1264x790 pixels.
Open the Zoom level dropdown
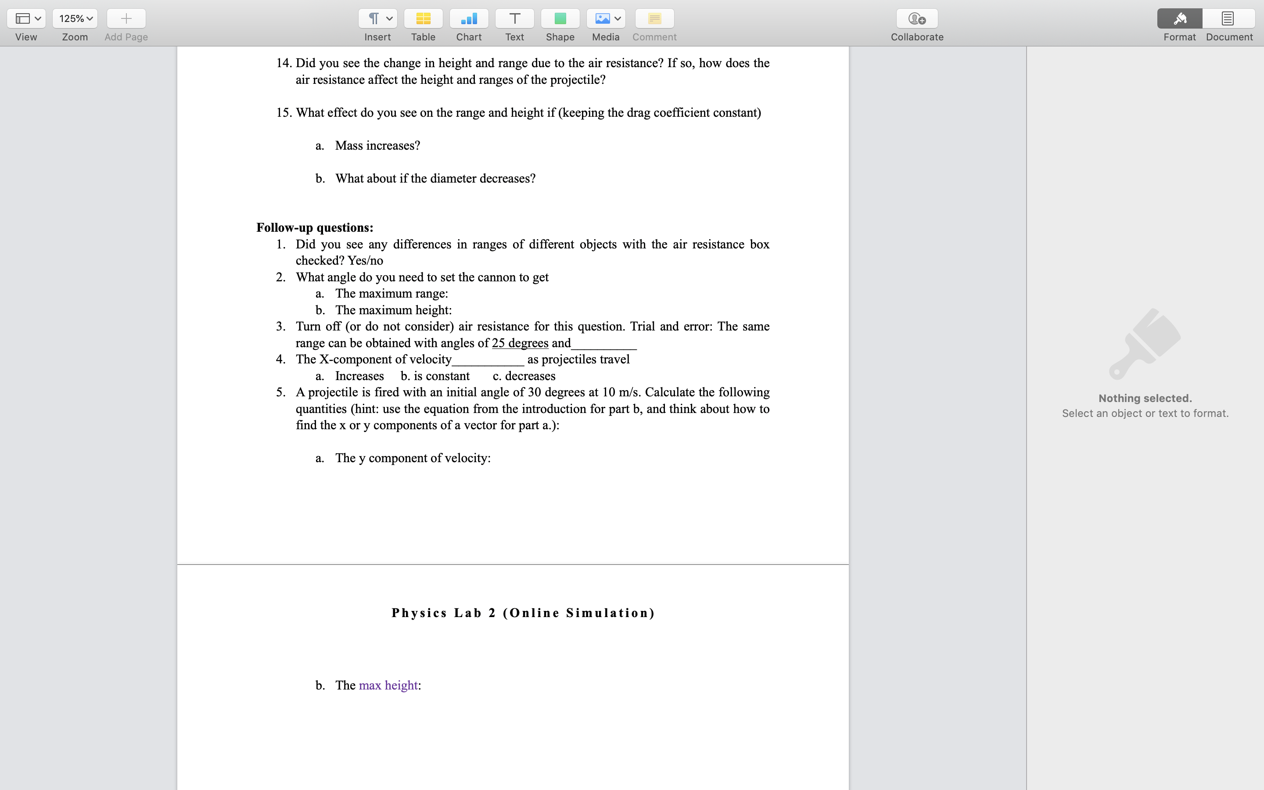coord(74,18)
